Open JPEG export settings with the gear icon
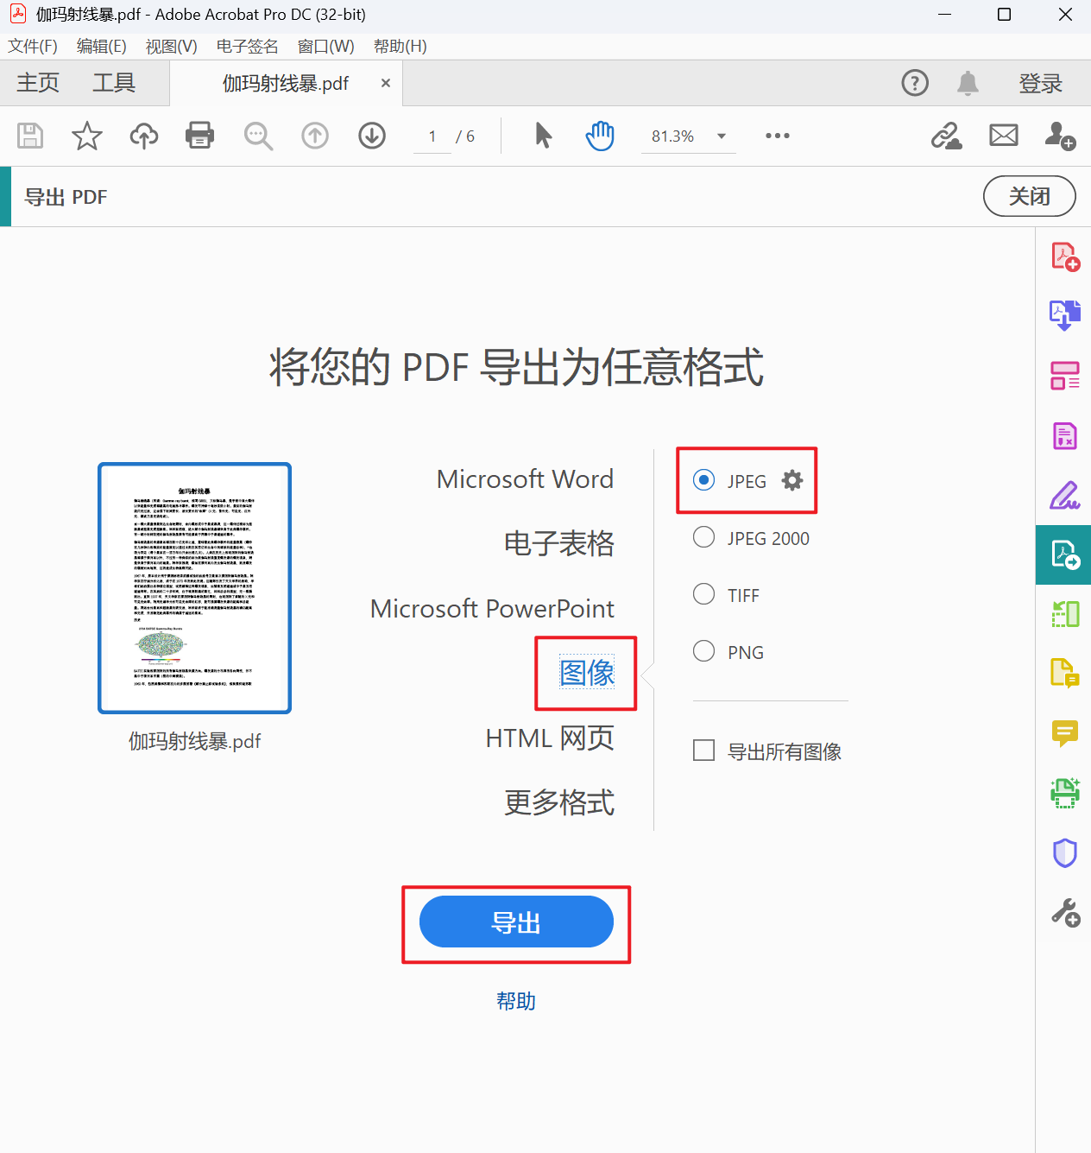 point(791,480)
